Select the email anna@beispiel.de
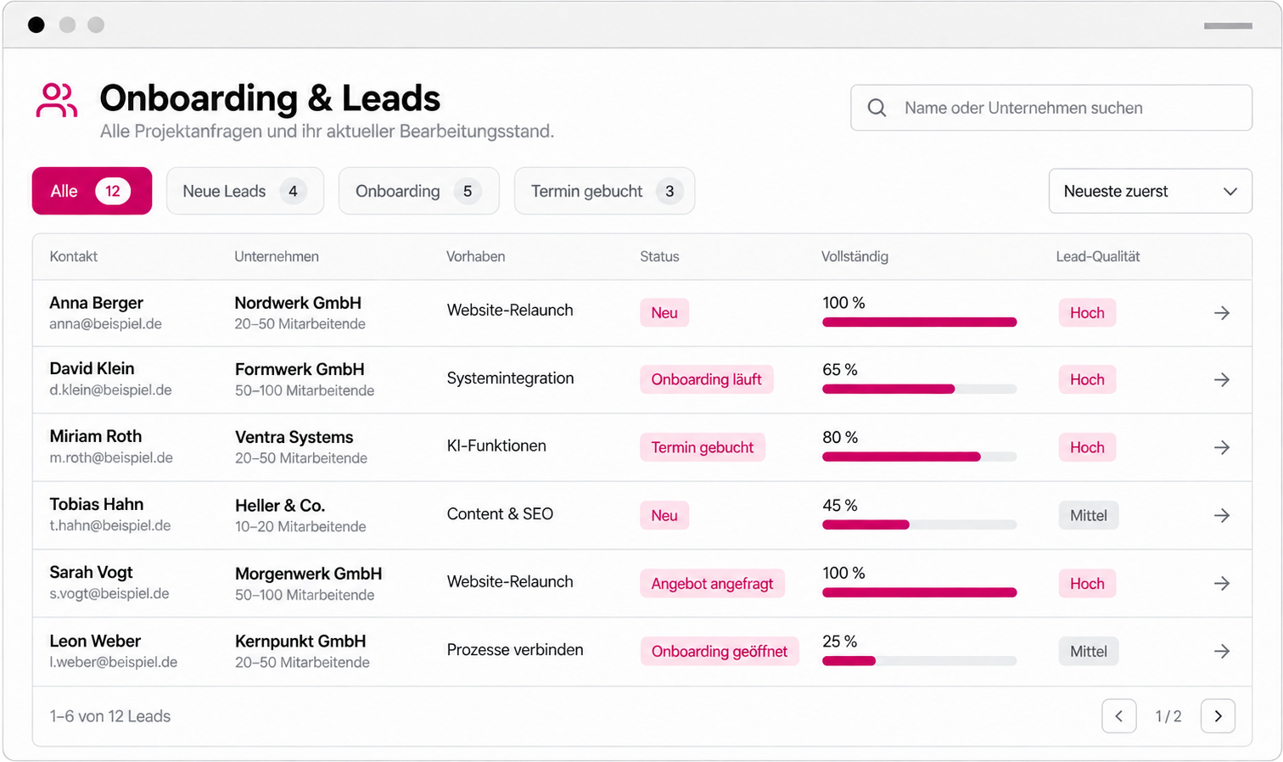The width and height of the screenshot is (1283, 762). point(105,324)
